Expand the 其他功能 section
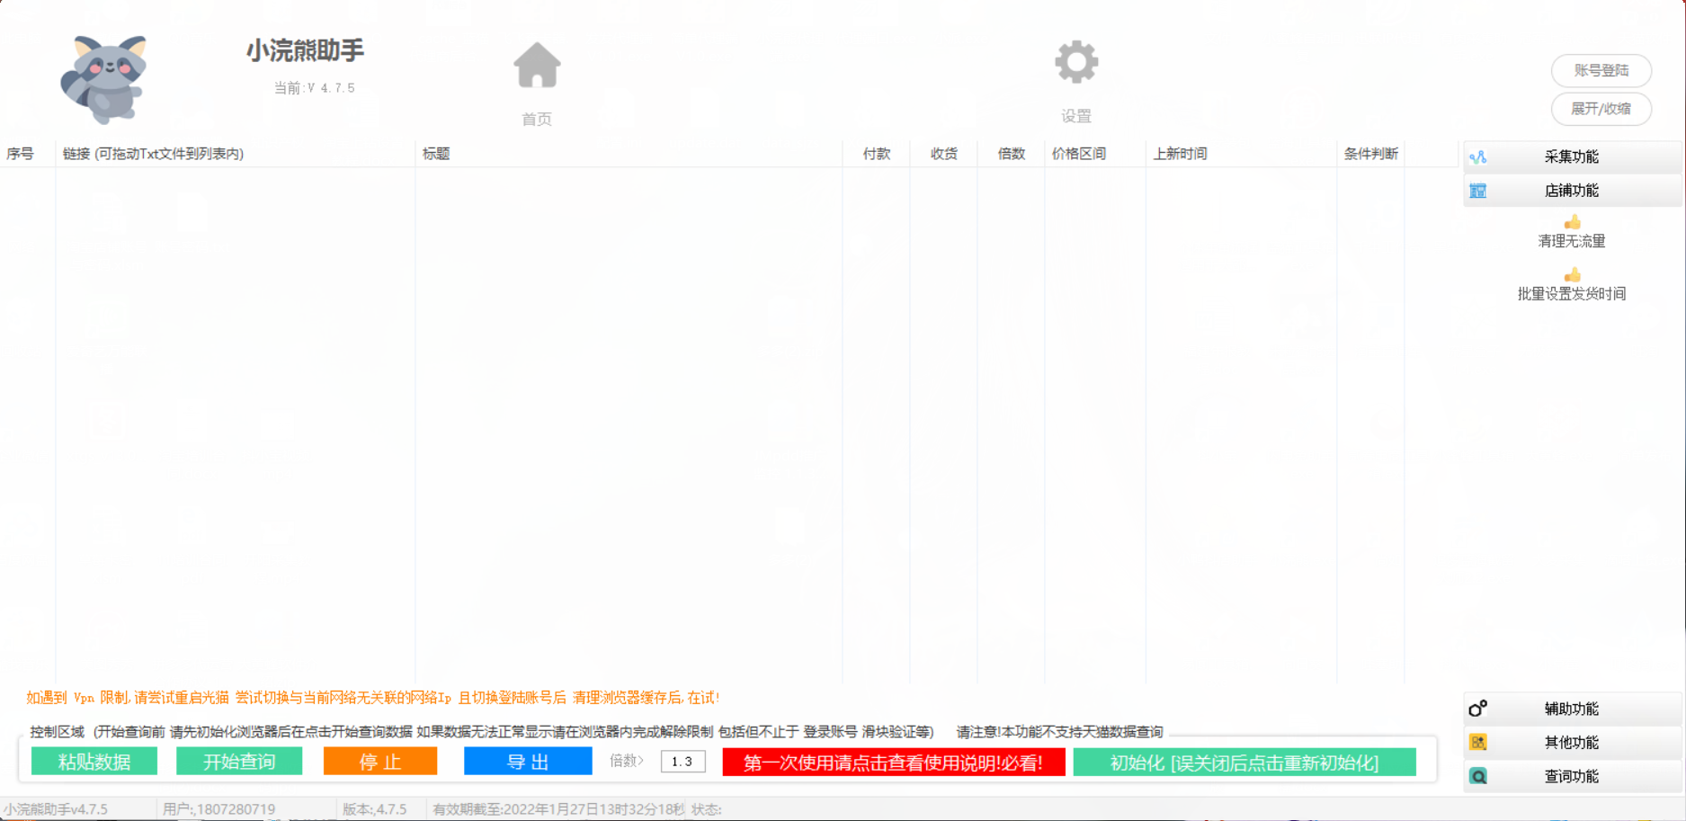Screen dimensions: 1686x821 (1571, 743)
